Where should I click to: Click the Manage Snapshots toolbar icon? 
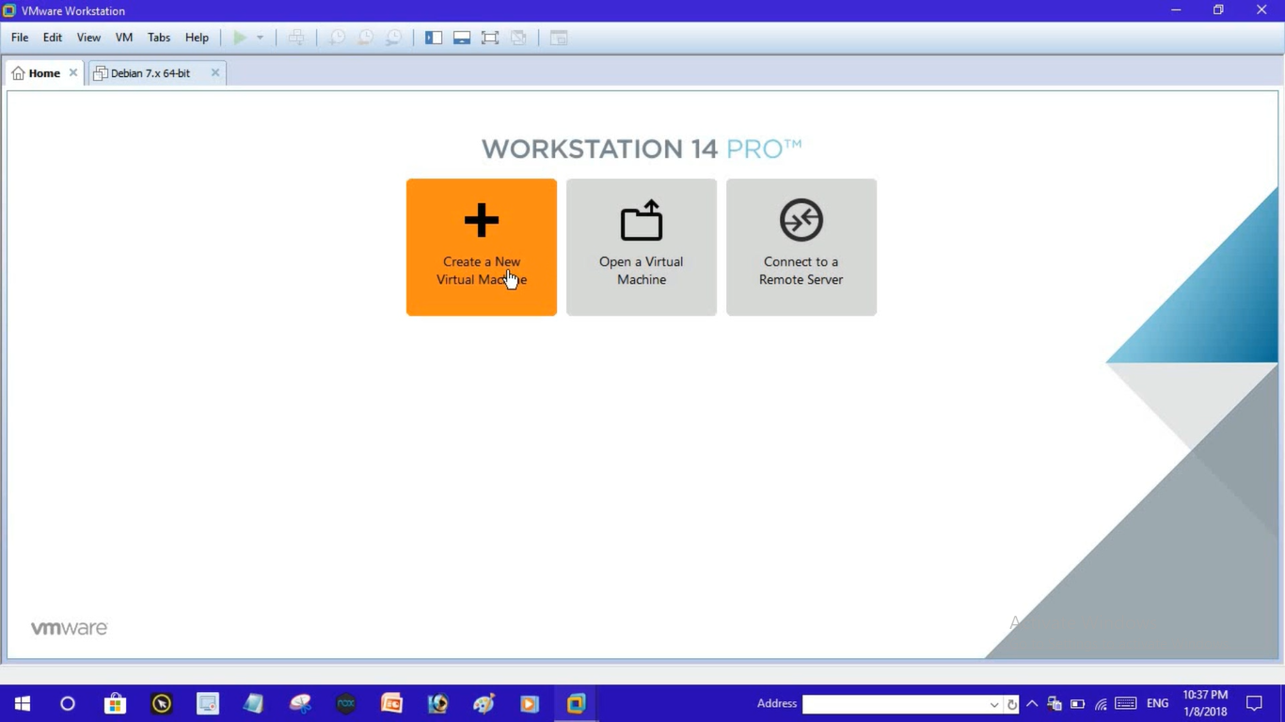click(393, 38)
